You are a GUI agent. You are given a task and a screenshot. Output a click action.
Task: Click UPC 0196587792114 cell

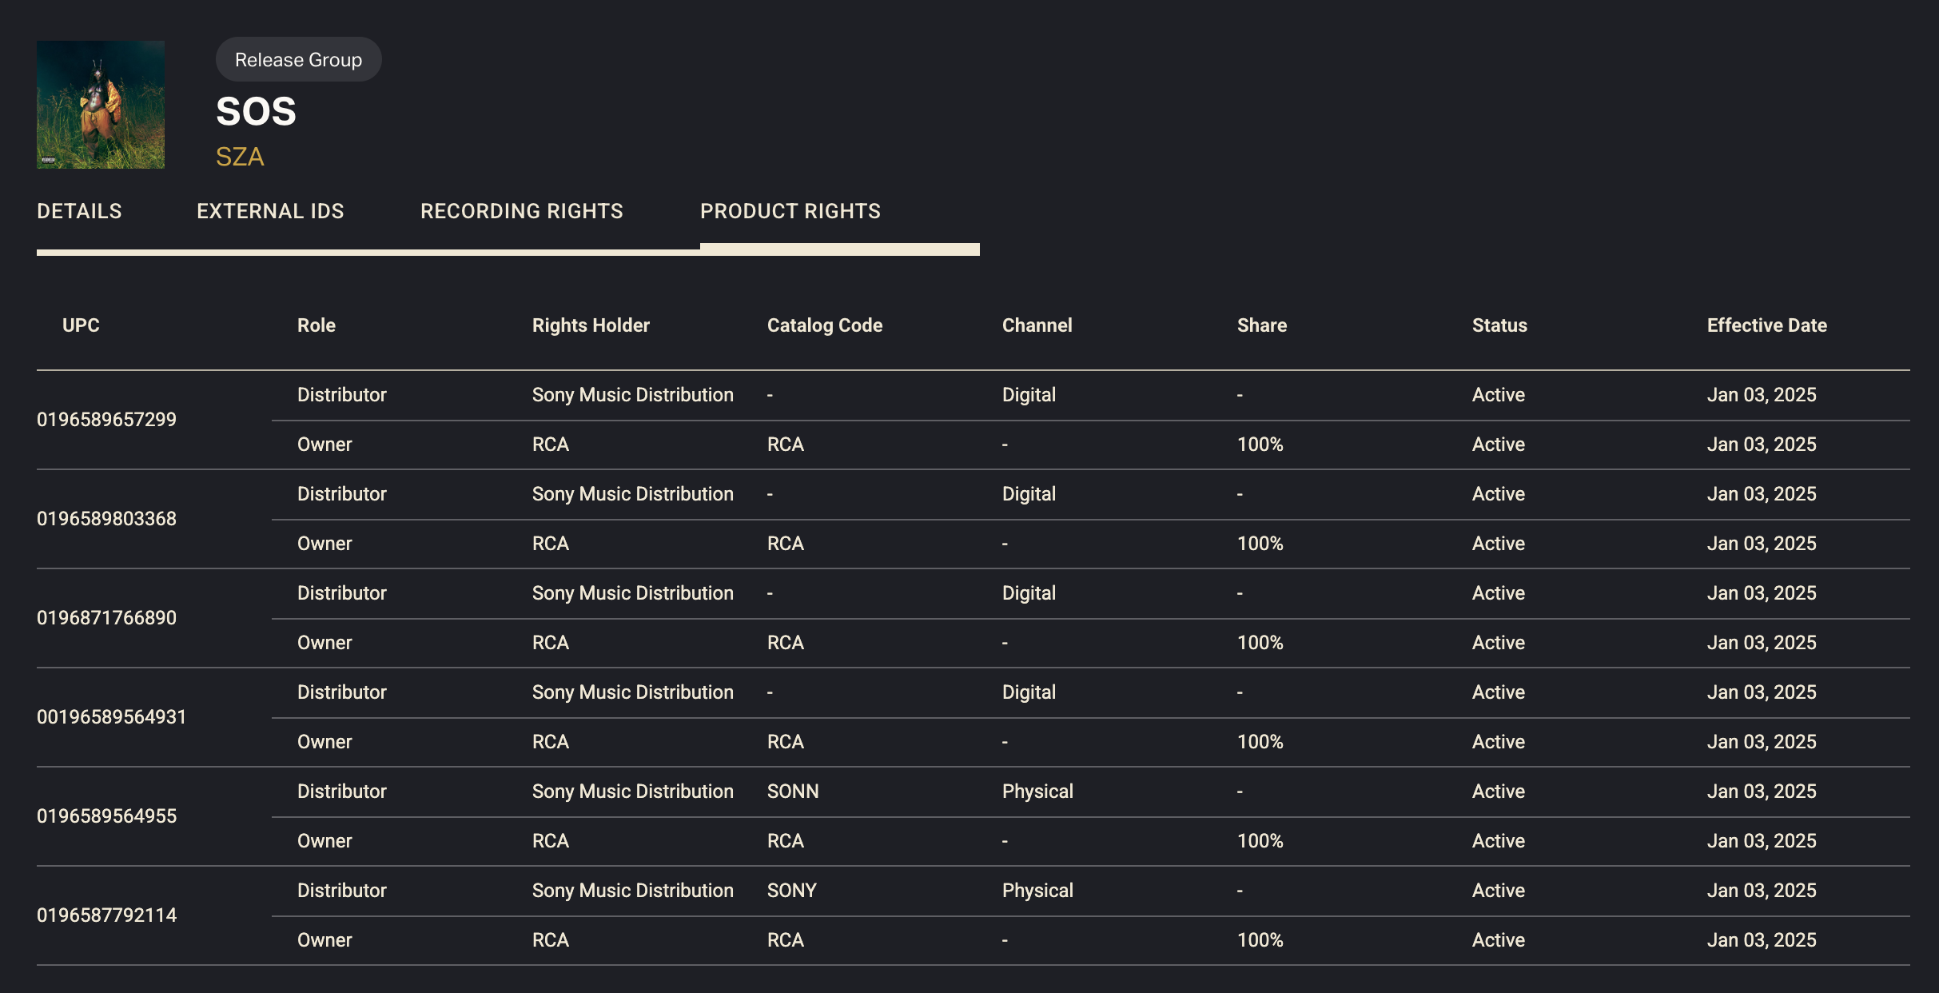point(106,915)
